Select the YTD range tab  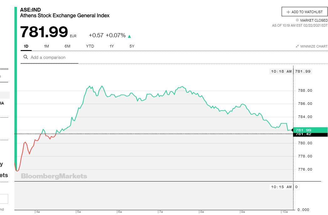tap(90, 46)
